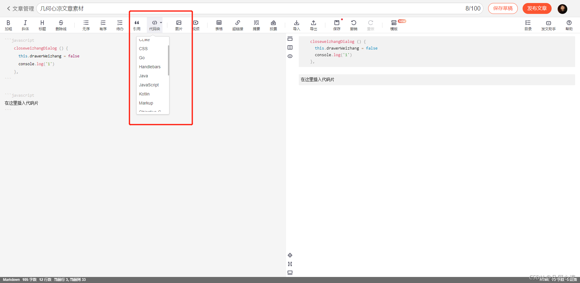Publish the article (发布文章)
The height and width of the screenshot is (283, 580).
pos(537,8)
